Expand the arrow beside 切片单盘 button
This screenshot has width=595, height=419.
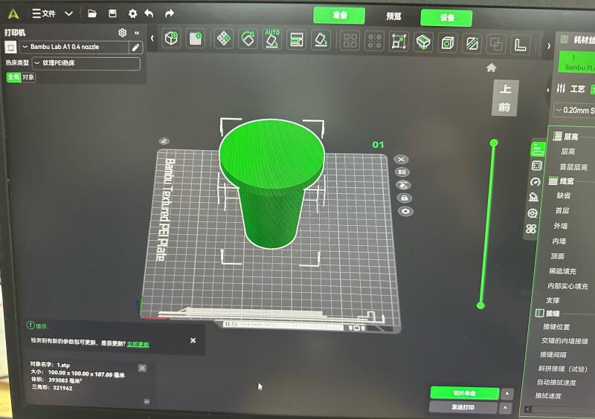click(x=507, y=394)
